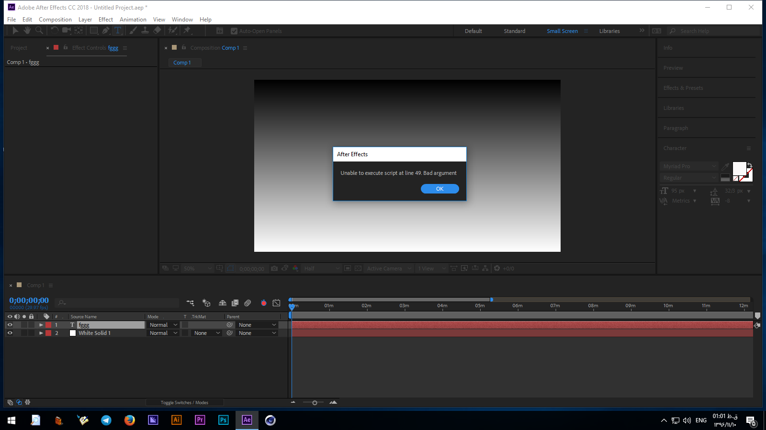Select the Eraser tool

(157, 31)
